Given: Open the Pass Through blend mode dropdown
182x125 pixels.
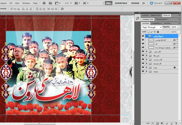Looking at the screenshot, I should pos(152,27).
